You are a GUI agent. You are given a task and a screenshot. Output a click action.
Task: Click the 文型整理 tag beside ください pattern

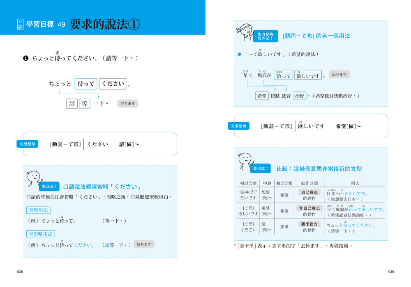(x=28, y=144)
